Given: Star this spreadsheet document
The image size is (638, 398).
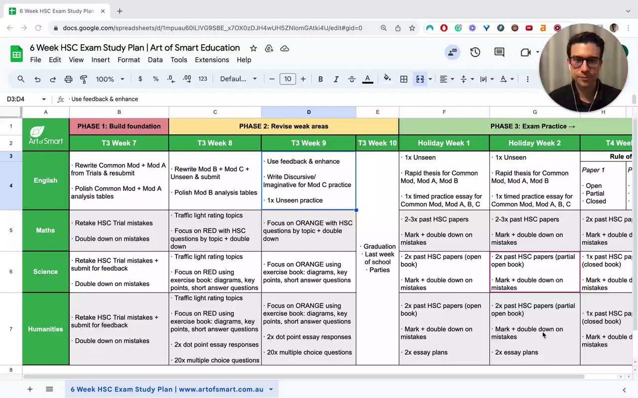Looking at the screenshot, I should 253,48.
